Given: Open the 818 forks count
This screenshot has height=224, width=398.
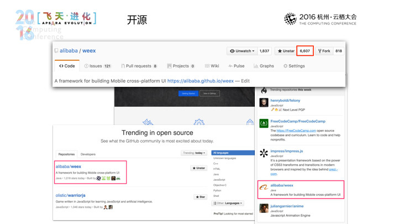Looking at the screenshot, I should click(339, 51).
